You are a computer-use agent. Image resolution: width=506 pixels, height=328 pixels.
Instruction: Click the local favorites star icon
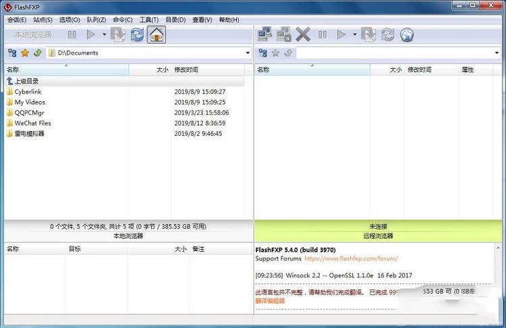pos(25,53)
